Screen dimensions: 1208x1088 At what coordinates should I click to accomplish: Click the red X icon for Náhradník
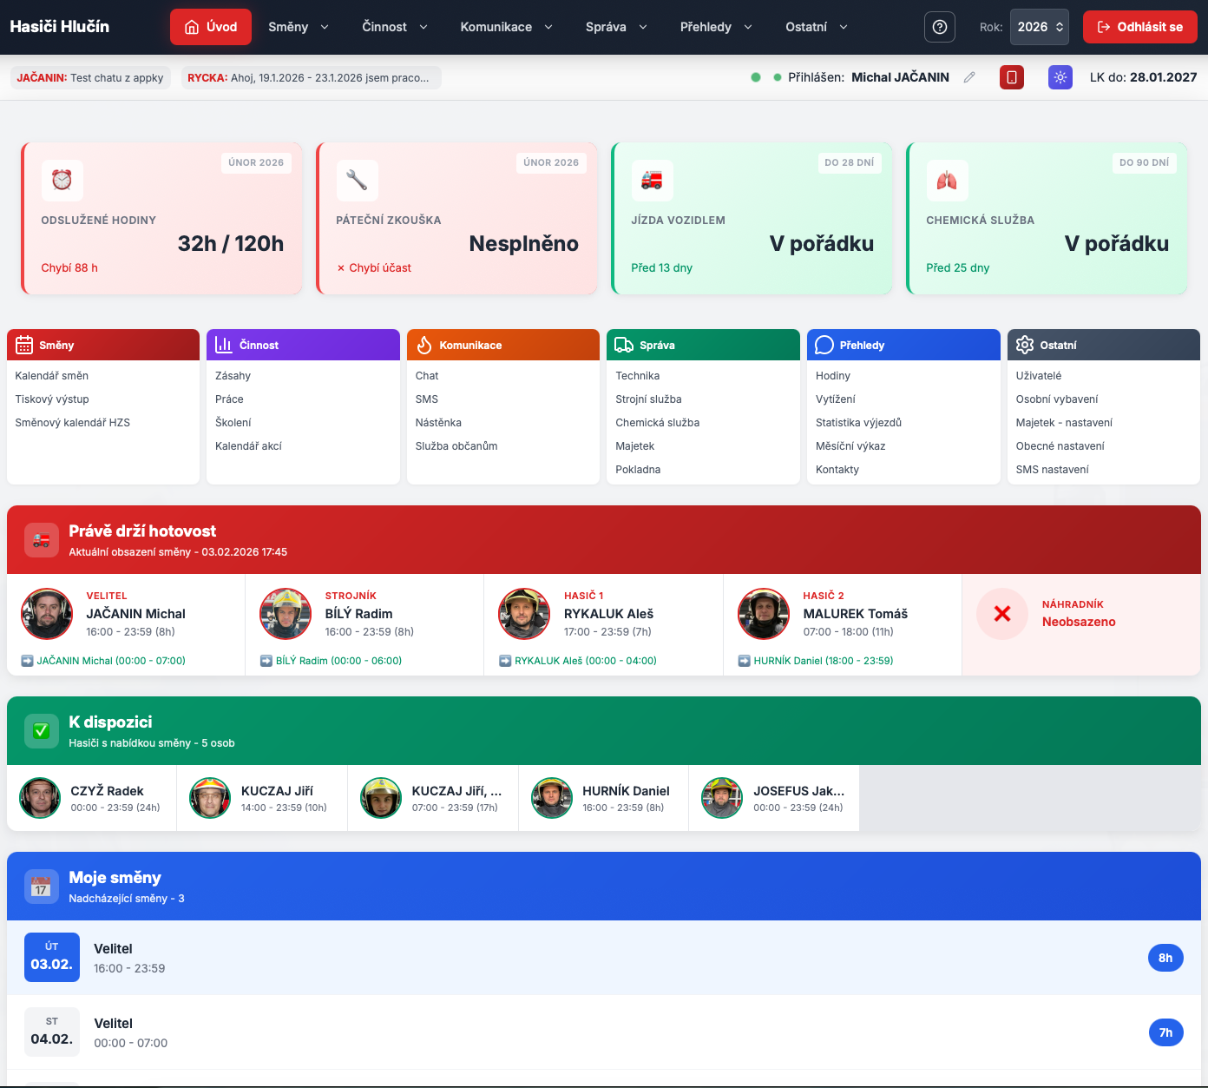(1001, 614)
